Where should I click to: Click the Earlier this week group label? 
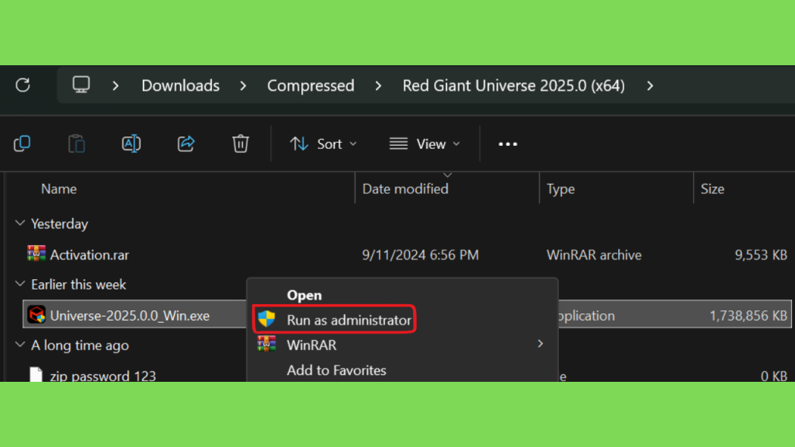(x=78, y=284)
